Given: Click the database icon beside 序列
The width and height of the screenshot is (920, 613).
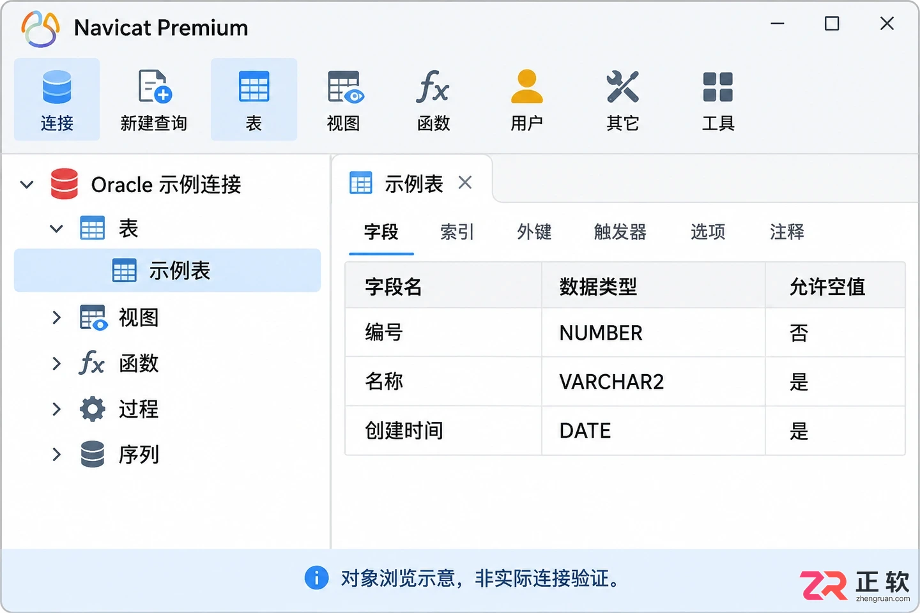Looking at the screenshot, I should (x=93, y=454).
